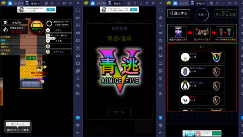This screenshot has width=243, height=137.
Task: Open the hamburger menu in middle window title bar
Action: [x=135, y=3]
